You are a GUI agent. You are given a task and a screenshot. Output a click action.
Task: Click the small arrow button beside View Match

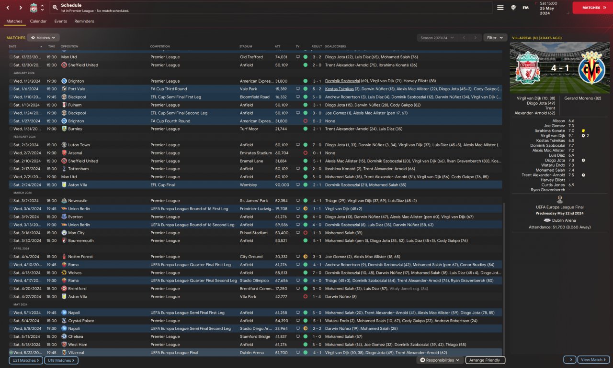click(570, 360)
